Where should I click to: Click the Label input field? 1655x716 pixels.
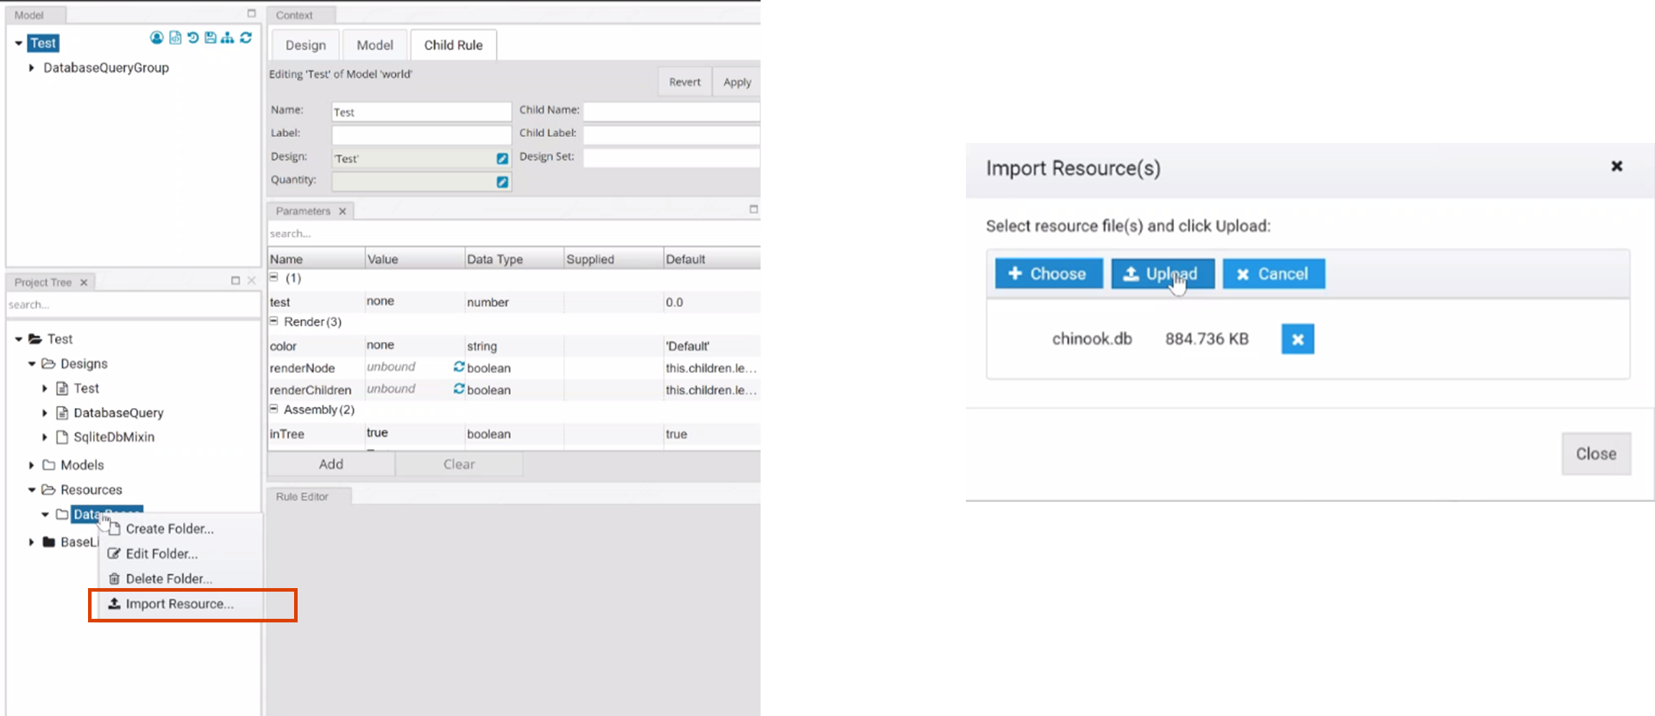(x=421, y=134)
